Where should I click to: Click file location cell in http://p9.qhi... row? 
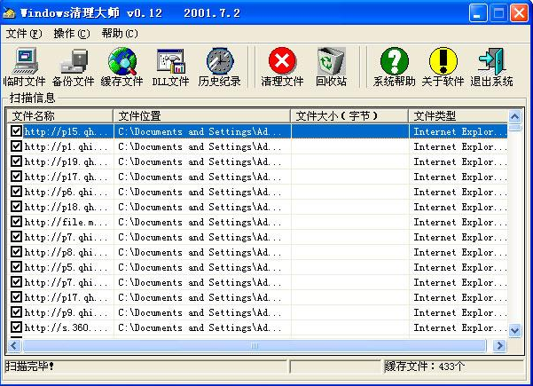click(200, 312)
